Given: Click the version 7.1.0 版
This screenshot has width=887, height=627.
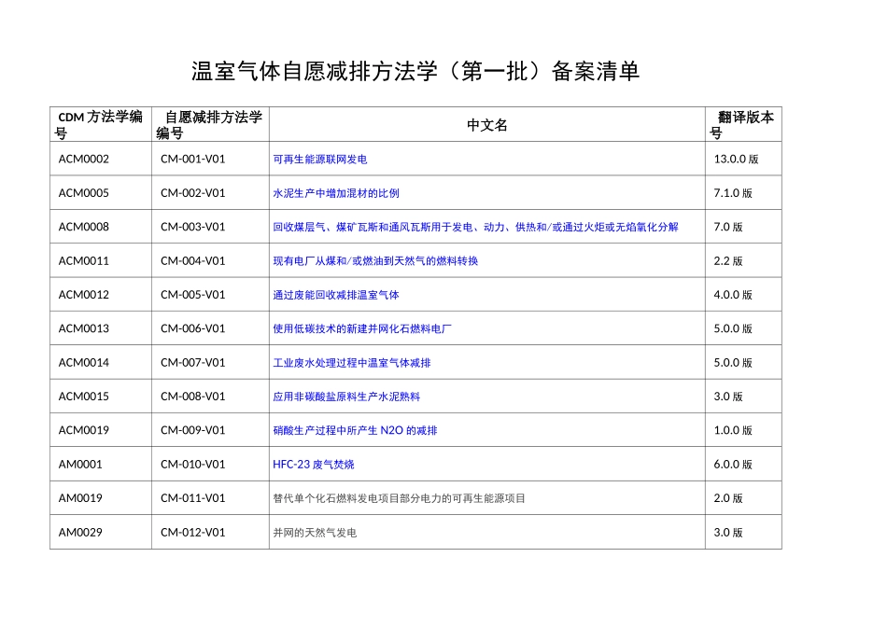Looking at the screenshot, I should (x=733, y=193).
